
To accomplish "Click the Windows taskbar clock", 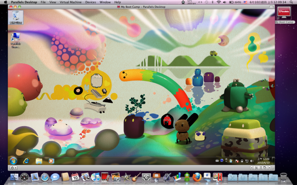I will 264,161.
